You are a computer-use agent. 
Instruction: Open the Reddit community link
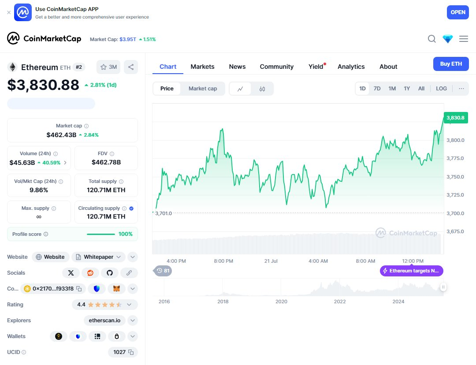90,272
